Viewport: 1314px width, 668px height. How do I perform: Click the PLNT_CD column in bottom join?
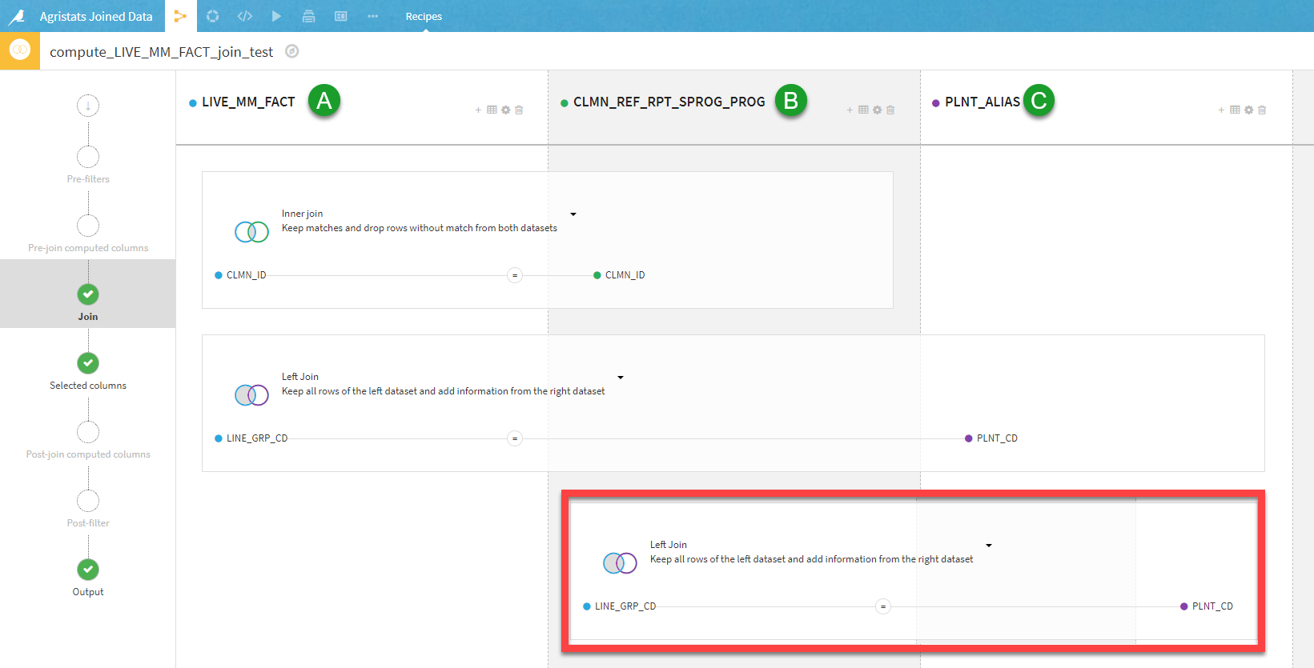click(1212, 606)
